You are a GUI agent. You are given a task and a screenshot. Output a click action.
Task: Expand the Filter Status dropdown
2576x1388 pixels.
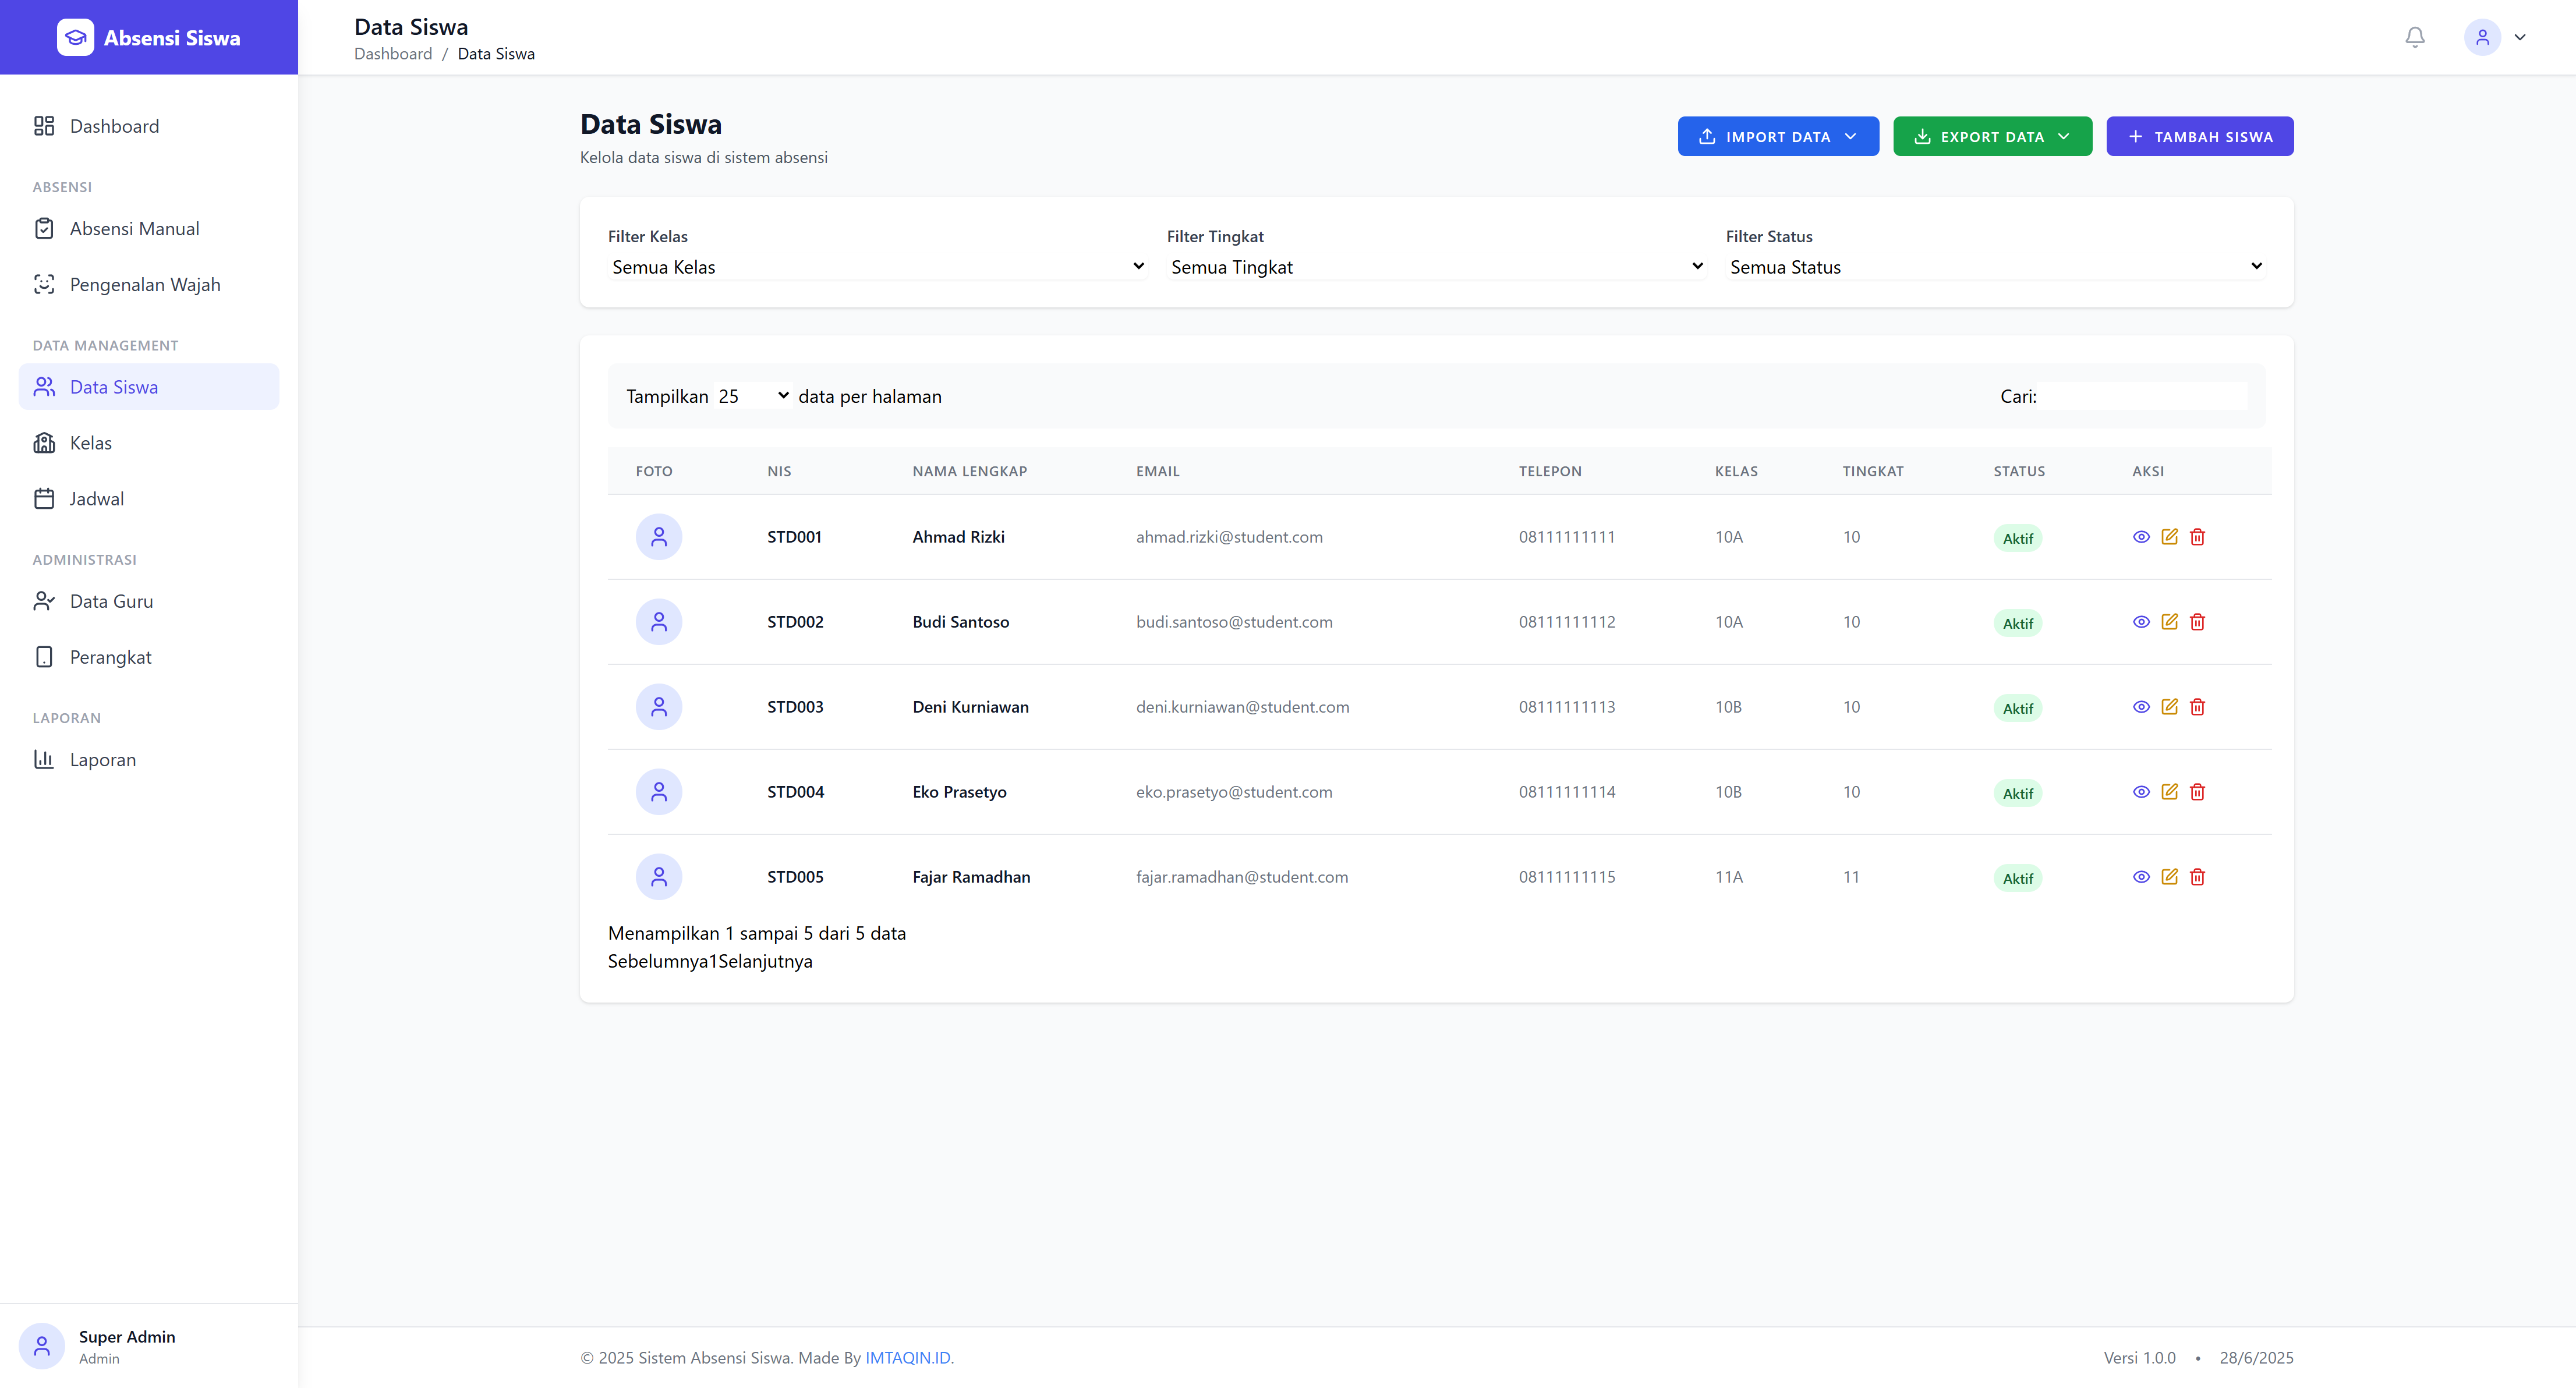1994,267
